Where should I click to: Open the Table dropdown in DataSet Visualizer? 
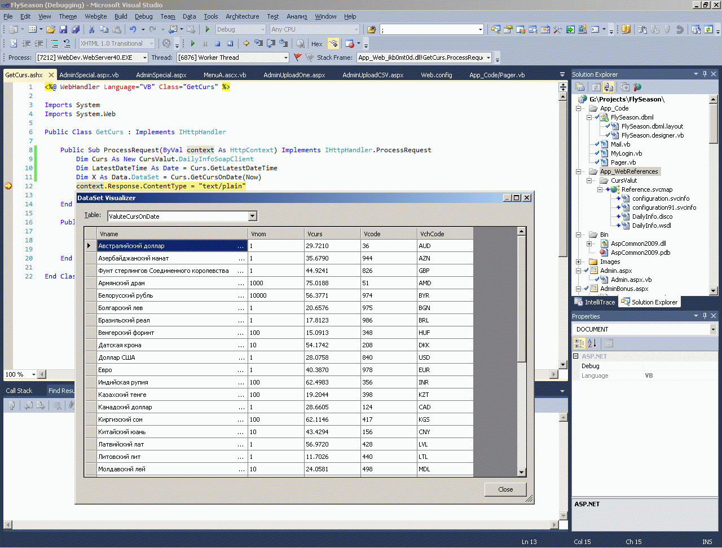pos(252,216)
